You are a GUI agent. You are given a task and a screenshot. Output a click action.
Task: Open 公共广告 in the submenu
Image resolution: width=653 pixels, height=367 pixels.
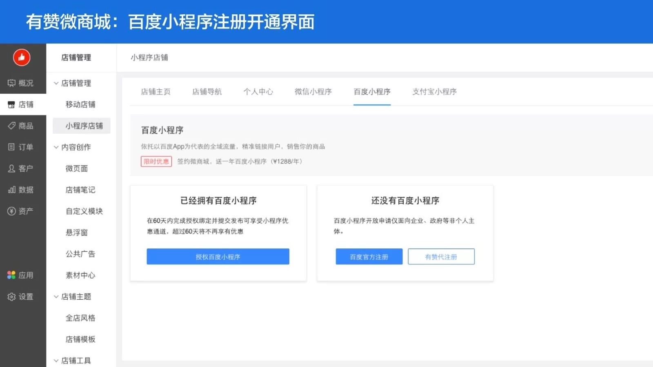tap(80, 254)
